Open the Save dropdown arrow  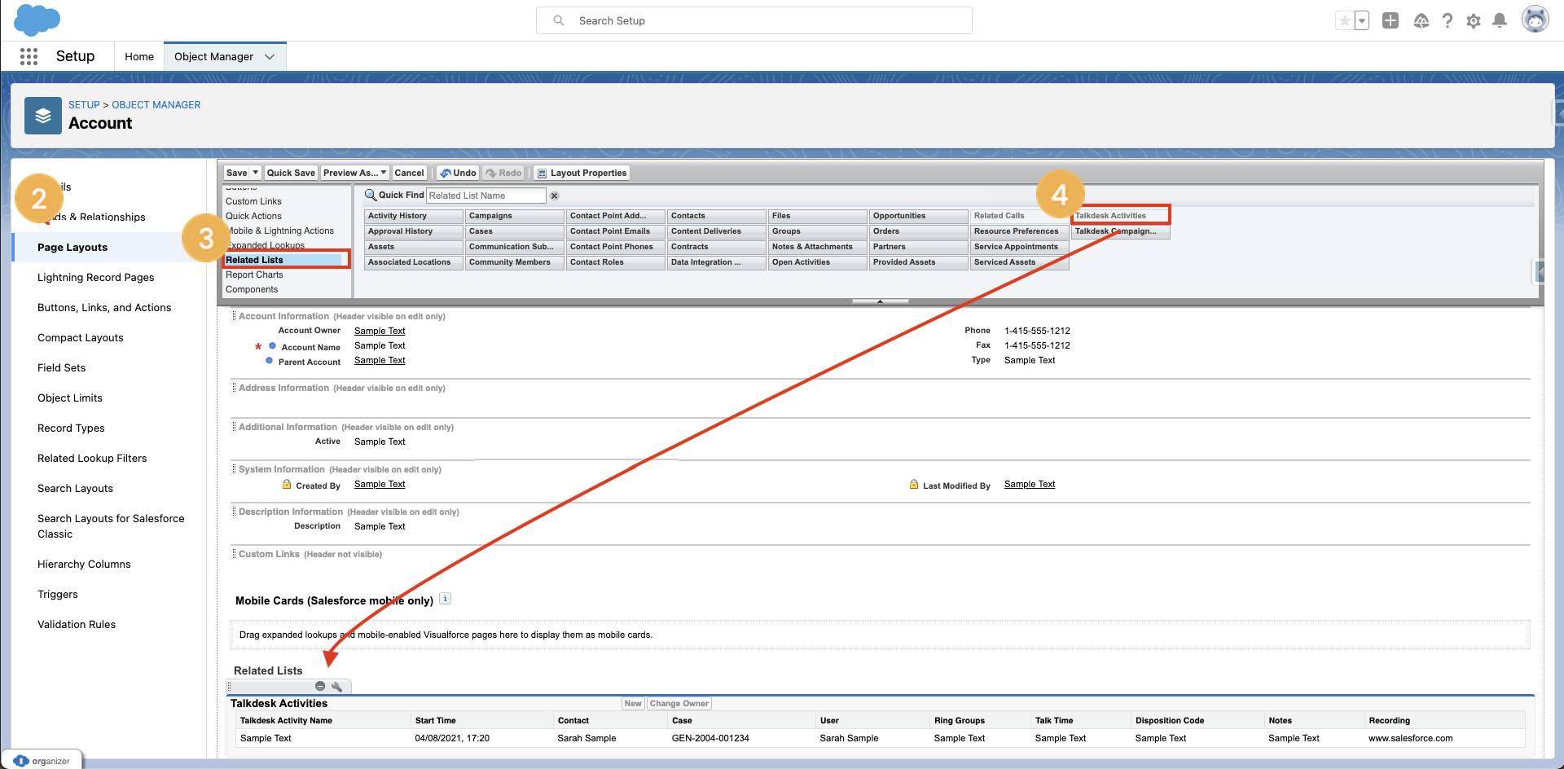256,173
